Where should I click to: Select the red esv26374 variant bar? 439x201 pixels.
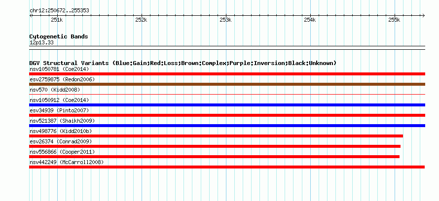(x=215, y=146)
